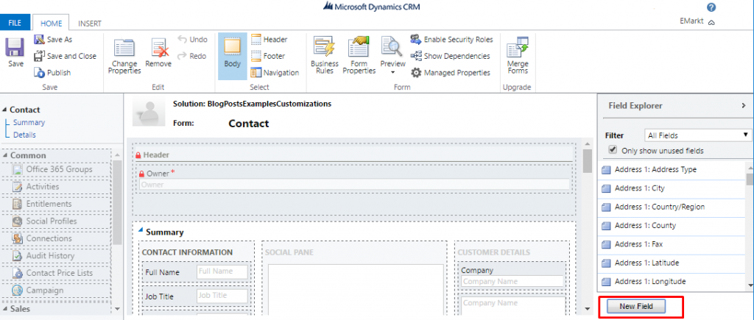Undo the last edit

[192, 40]
